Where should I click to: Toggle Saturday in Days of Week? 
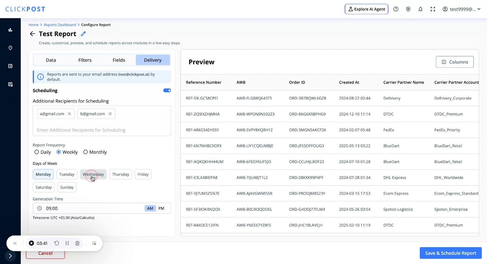(44, 187)
